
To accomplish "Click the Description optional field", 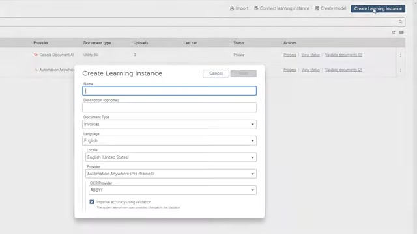I will tap(169, 107).
